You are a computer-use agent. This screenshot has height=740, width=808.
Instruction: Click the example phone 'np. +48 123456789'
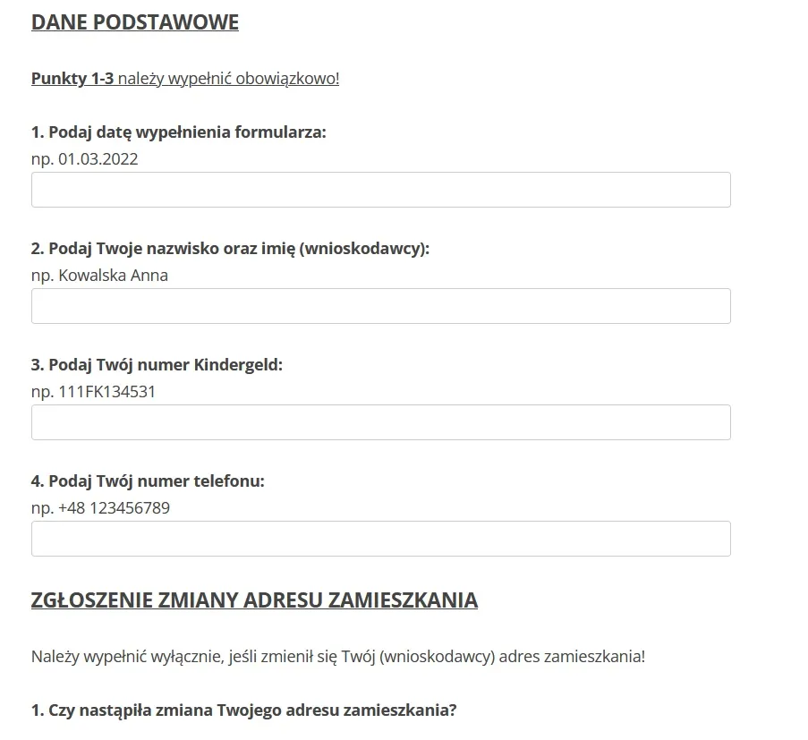(x=100, y=508)
